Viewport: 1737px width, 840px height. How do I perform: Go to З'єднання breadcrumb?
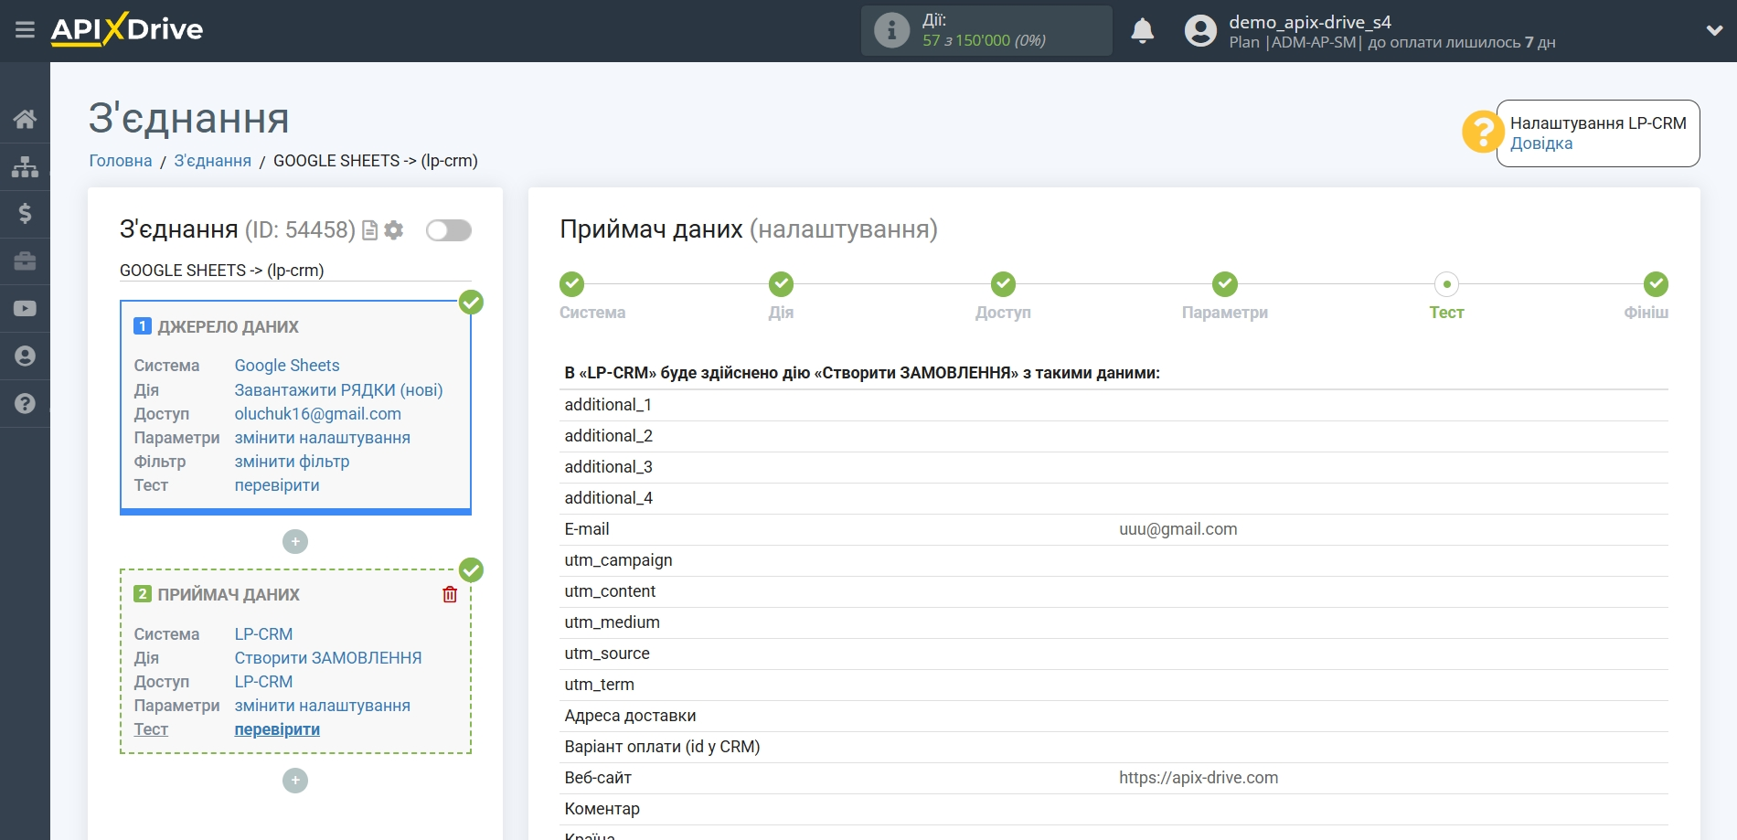click(213, 161)
